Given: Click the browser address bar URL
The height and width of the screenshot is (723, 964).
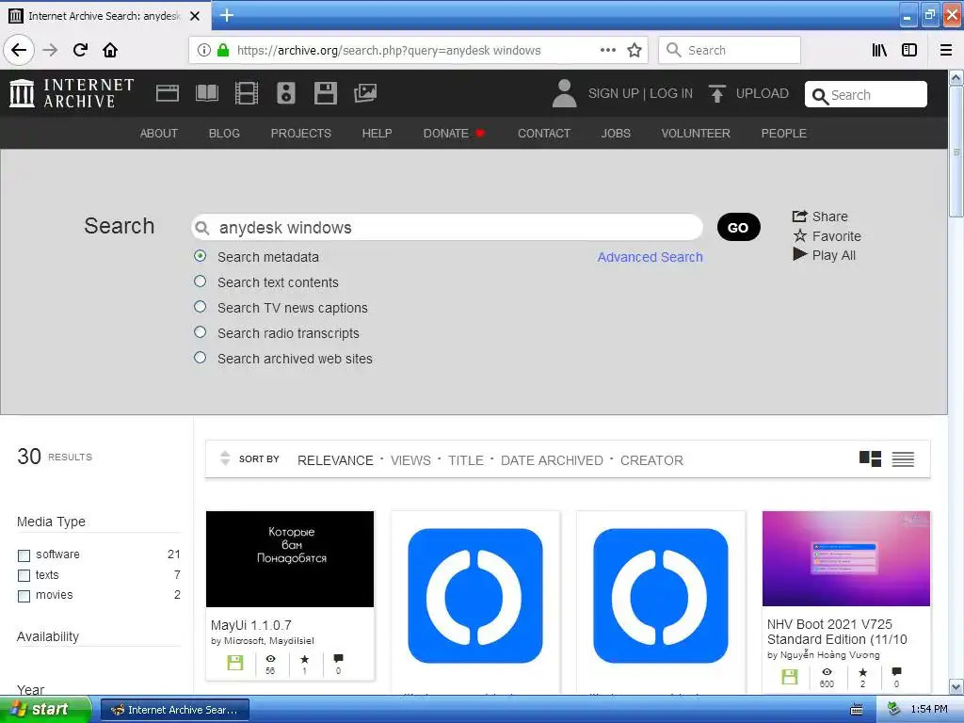Looking at the screenshot, I should click(x=389, y=51).
